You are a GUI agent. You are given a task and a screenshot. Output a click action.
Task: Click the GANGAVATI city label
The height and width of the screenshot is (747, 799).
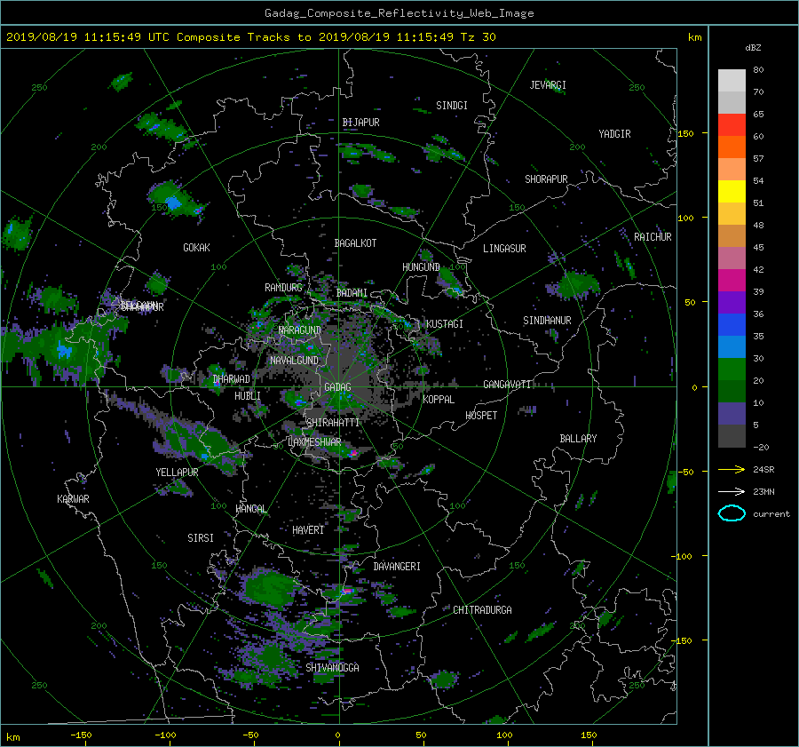pos(507,385)
